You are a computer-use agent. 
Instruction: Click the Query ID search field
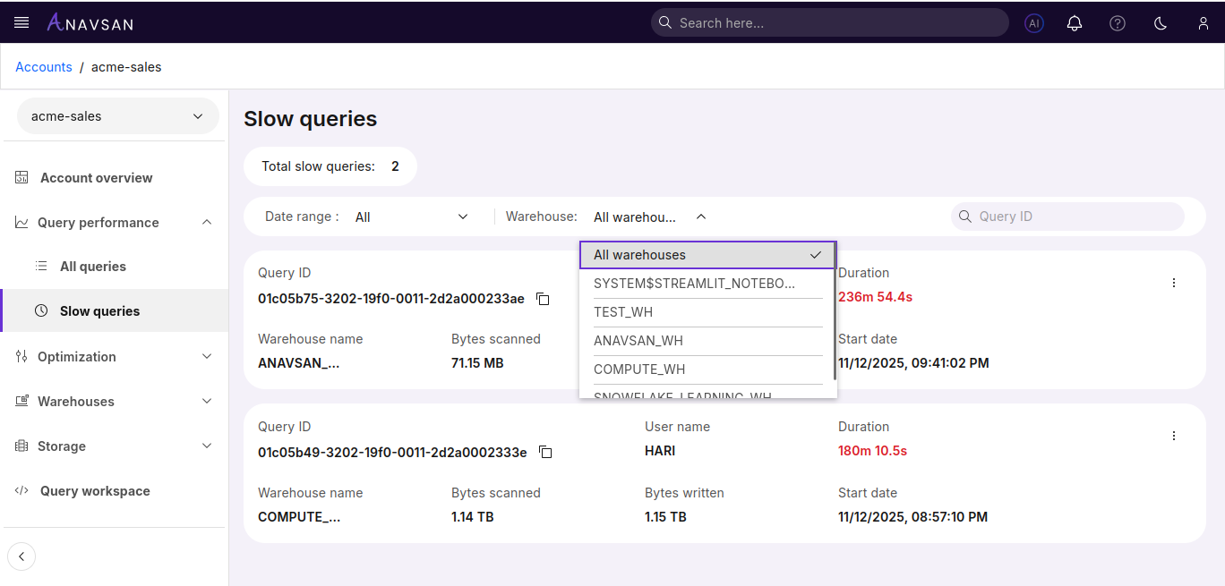(1075, 217)
